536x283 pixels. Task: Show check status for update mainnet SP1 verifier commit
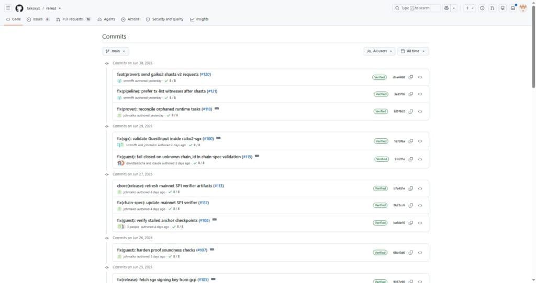174,209
